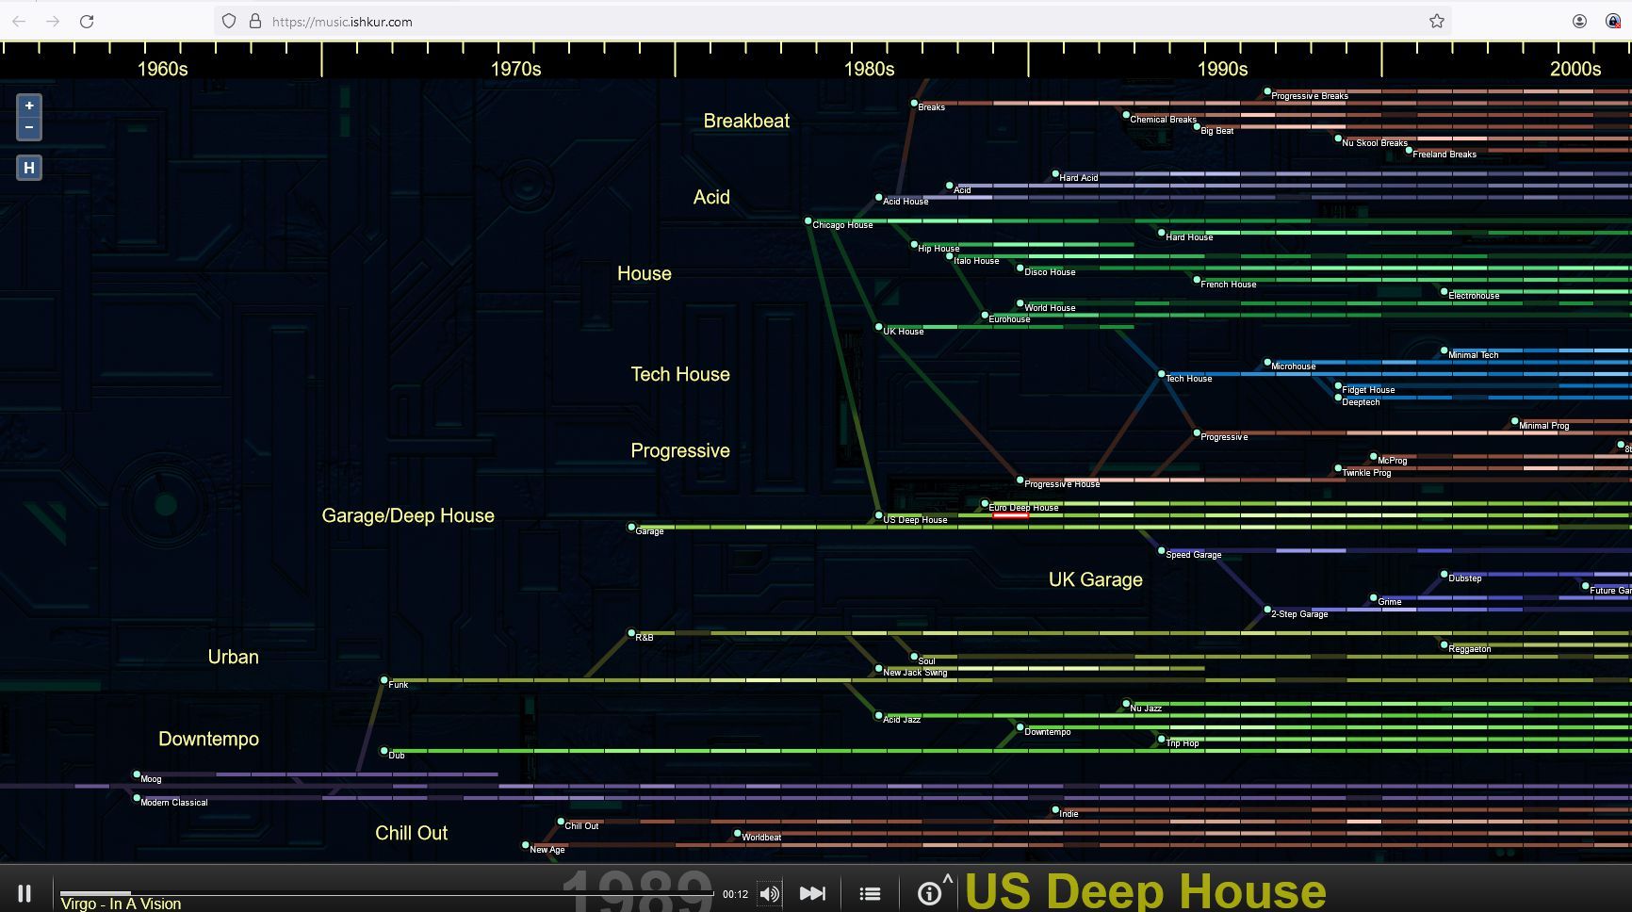This screenshot has height=912, width=1632.
Task: Pause the playing track
Action: click(x=24, y=893)
